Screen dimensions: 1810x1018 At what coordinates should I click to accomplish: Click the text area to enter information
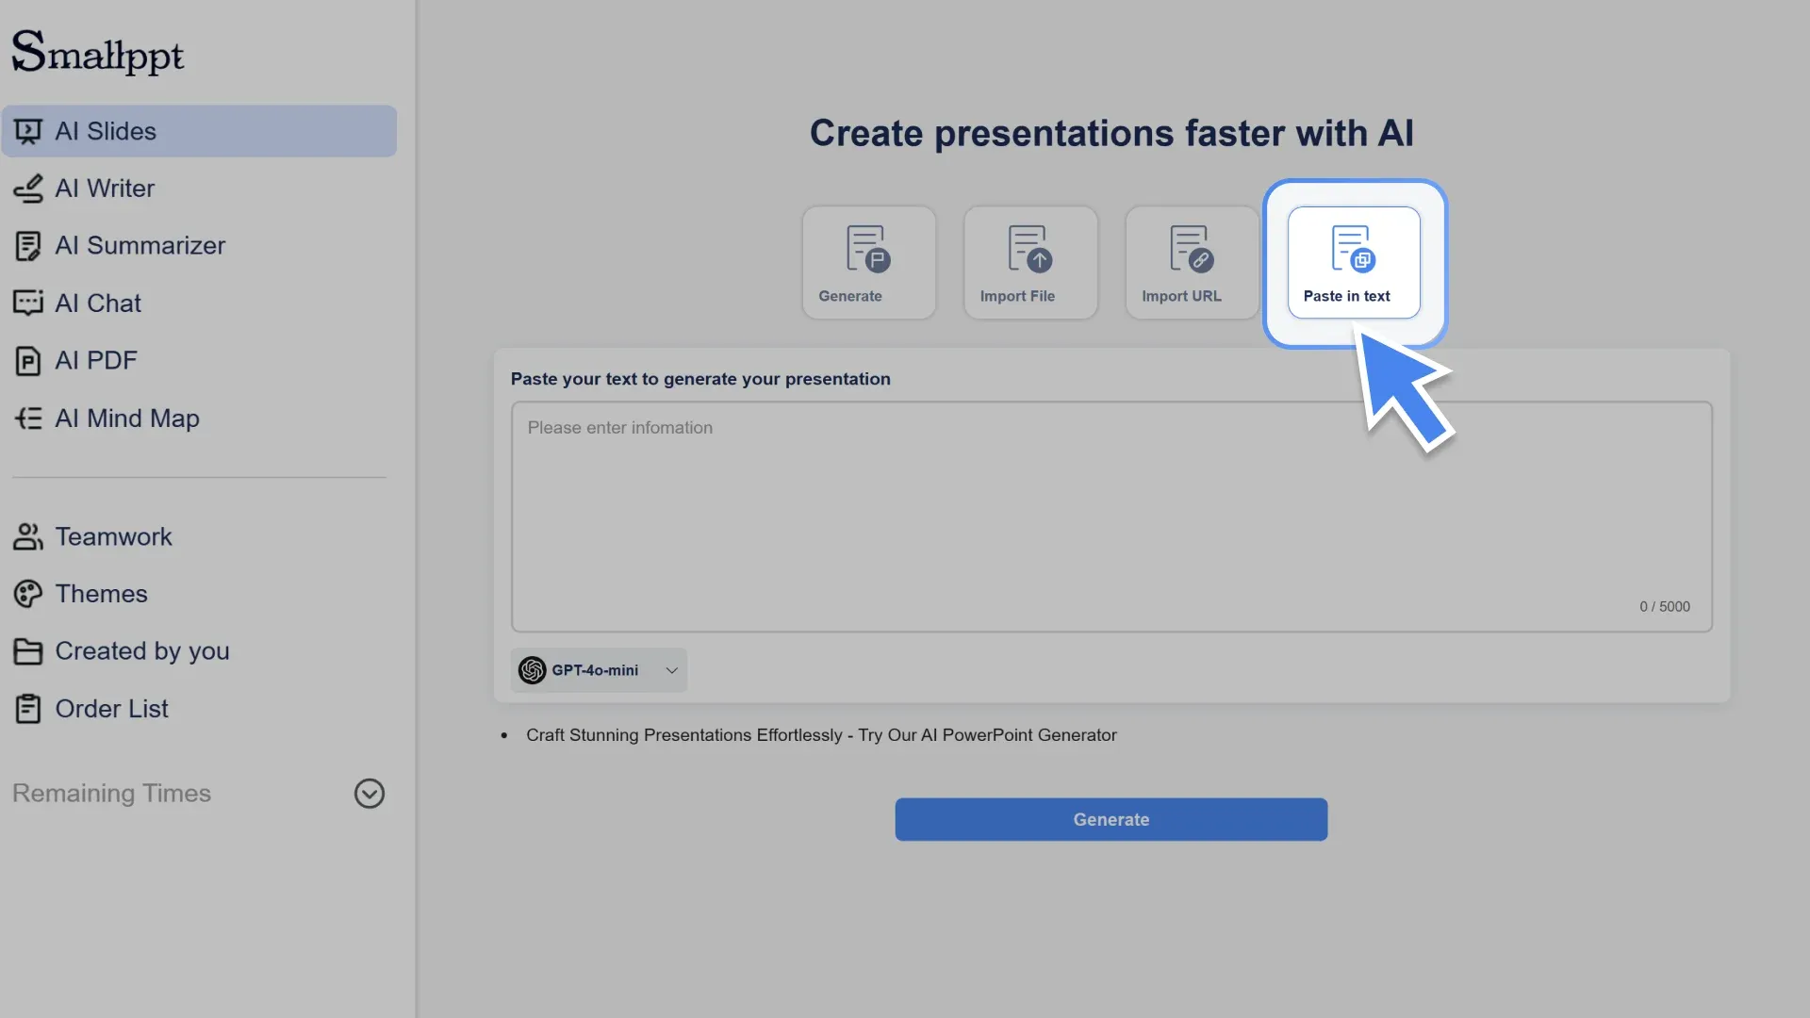(1111, 517)
